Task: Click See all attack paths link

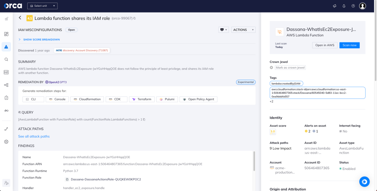Action: pos(34,136)
